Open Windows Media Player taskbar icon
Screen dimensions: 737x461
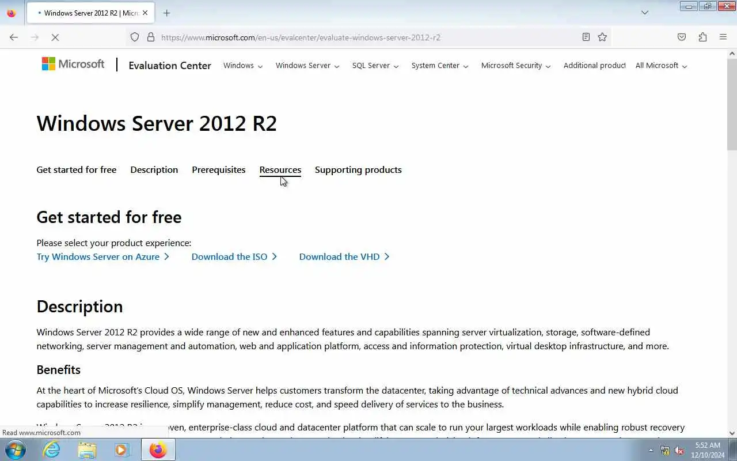point(121,449)
